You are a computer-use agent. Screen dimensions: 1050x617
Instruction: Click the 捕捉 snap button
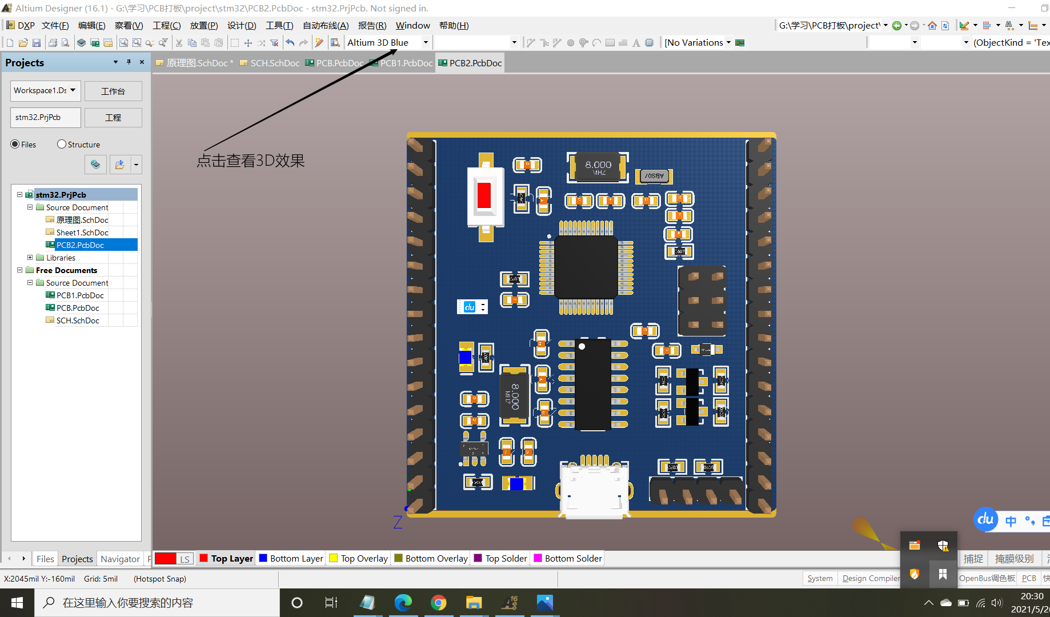coord(973,559)
